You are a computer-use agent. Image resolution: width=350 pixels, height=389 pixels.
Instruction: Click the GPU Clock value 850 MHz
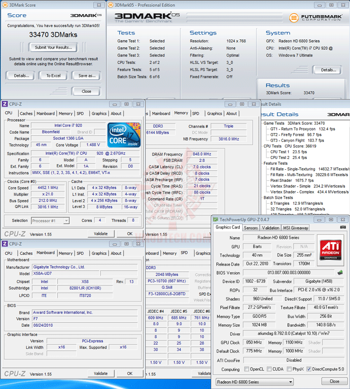[x=254, y=342]
